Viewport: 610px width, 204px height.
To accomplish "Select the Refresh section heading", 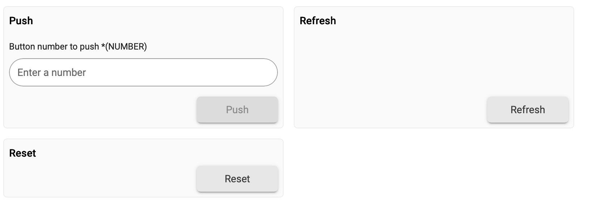I will (x=318, y=21).
